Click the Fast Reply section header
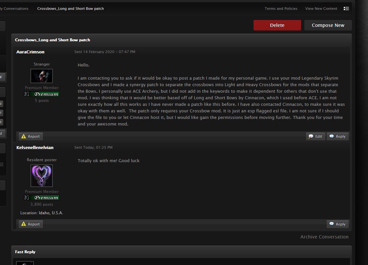The image size is (368, 265). point(25,252)
